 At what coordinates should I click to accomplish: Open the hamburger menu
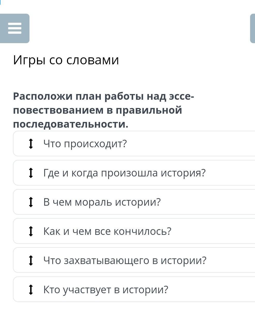point(14,28)
